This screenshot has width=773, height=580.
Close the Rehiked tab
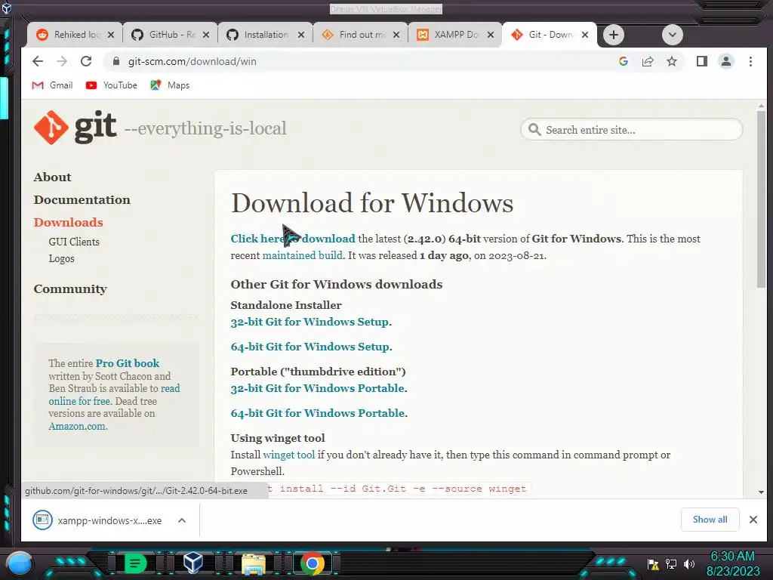pyautogui.click(x=111, y=35)
